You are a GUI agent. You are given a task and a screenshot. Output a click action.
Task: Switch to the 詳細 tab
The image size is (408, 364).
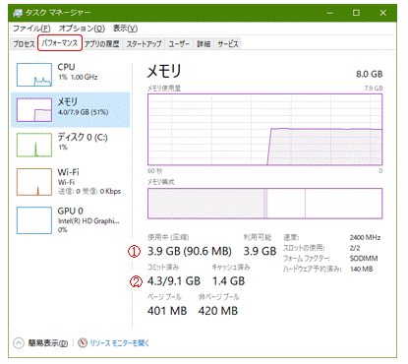(204, 44)
